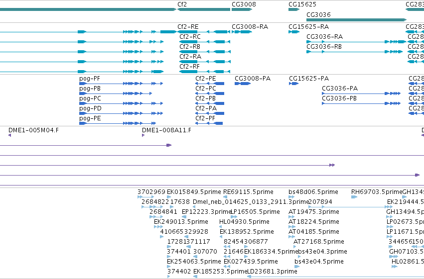Open the 374401 feature label
The image size is (424, 279).
click(179, 252)
